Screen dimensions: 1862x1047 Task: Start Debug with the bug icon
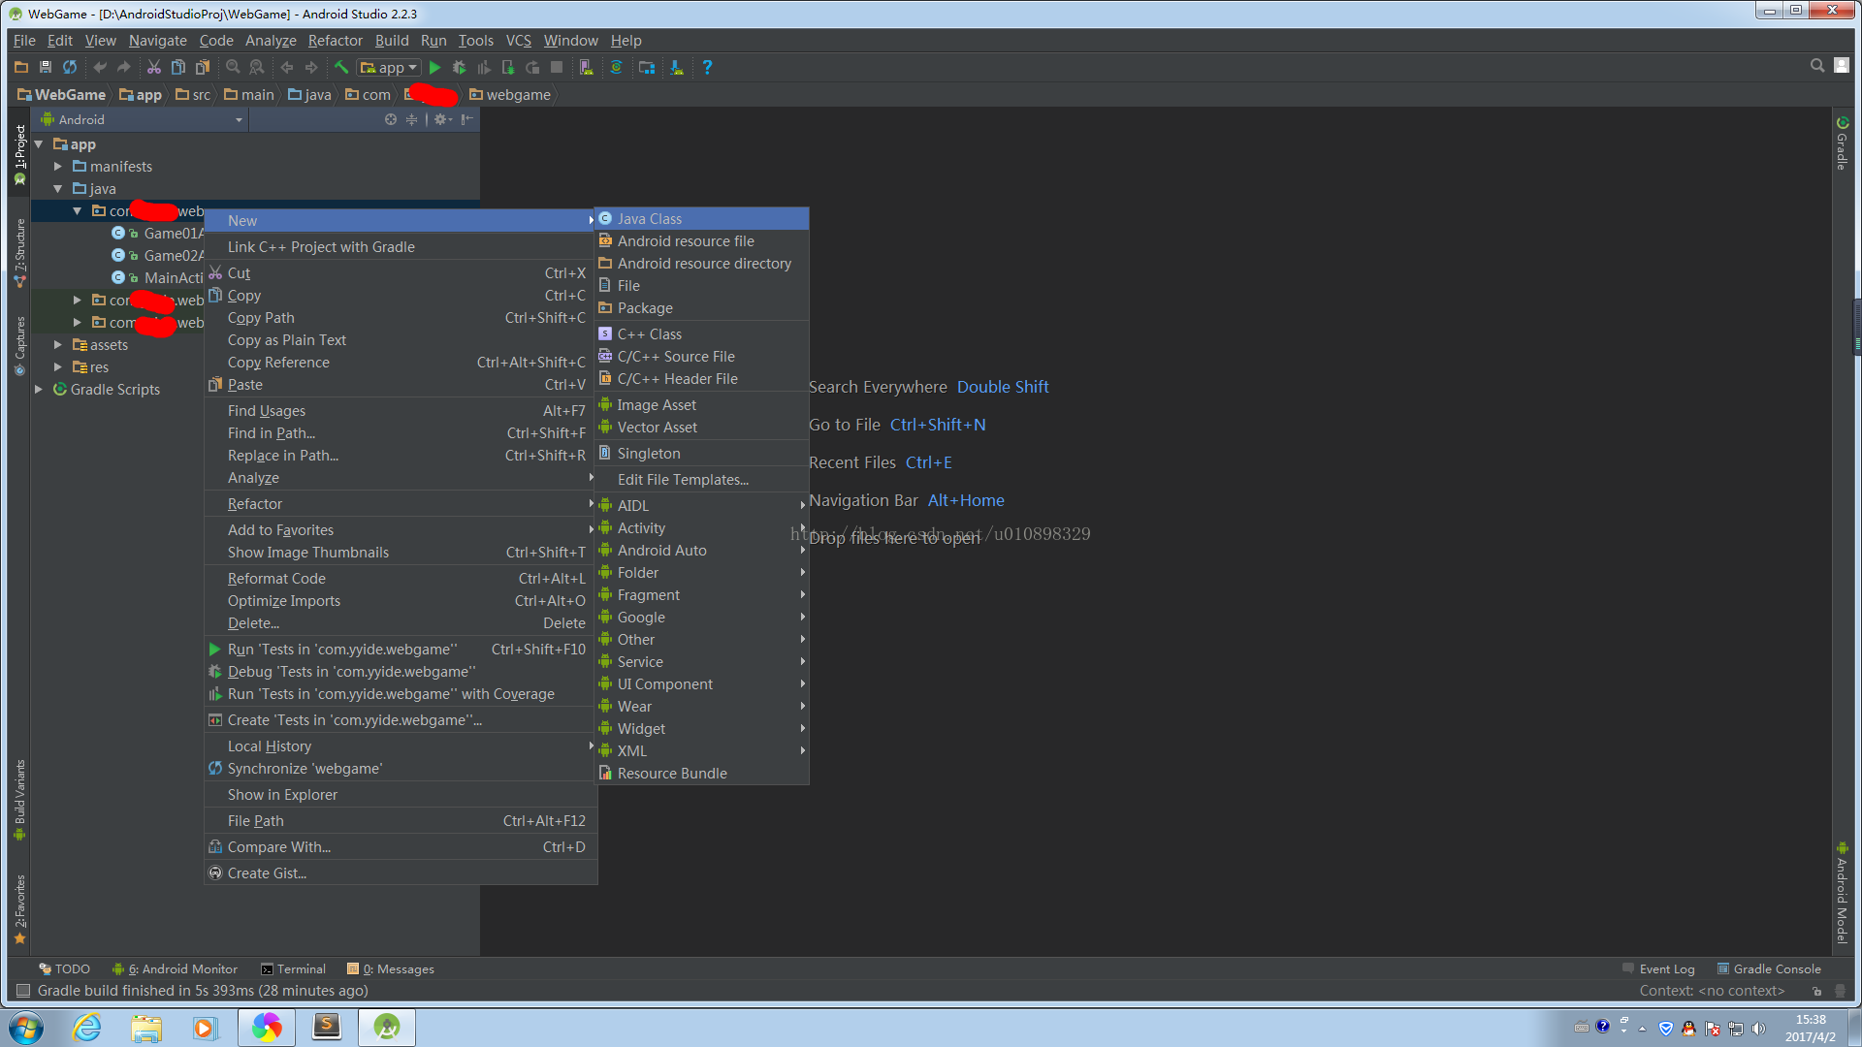[460, 67]
